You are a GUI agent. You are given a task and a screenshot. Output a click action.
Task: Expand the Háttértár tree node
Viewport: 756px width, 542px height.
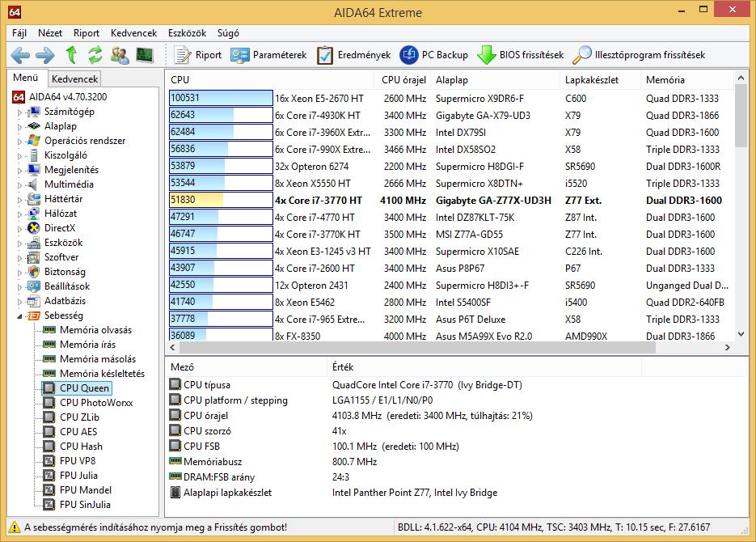19,200
